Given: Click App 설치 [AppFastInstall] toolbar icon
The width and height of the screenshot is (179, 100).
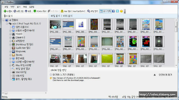Looking at the screenshot, I should [x=62, y=11].
